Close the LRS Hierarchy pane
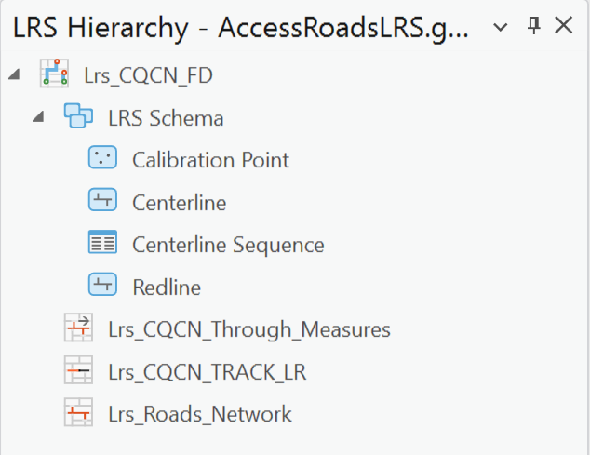Viewport: 590px width, 455px height. click(x=563, y=27)
